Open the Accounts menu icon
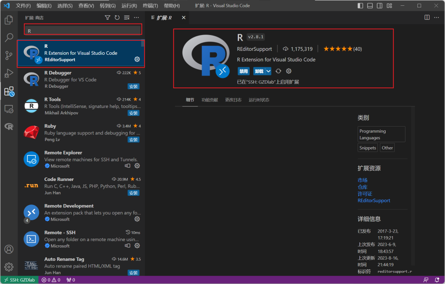The image size is (445, 284). 9,249
